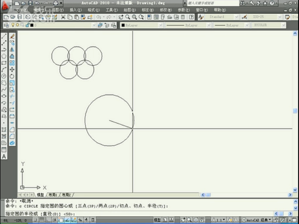Click Zoom Realtime magnifier in standard toolbar
The width and height of the screenshot is (299, 224).
tap(128, 17)
